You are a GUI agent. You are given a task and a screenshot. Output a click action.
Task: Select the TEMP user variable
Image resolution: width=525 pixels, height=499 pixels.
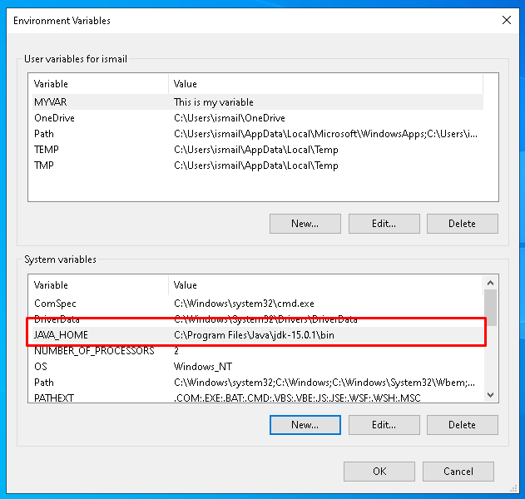(x=257, y=150)
